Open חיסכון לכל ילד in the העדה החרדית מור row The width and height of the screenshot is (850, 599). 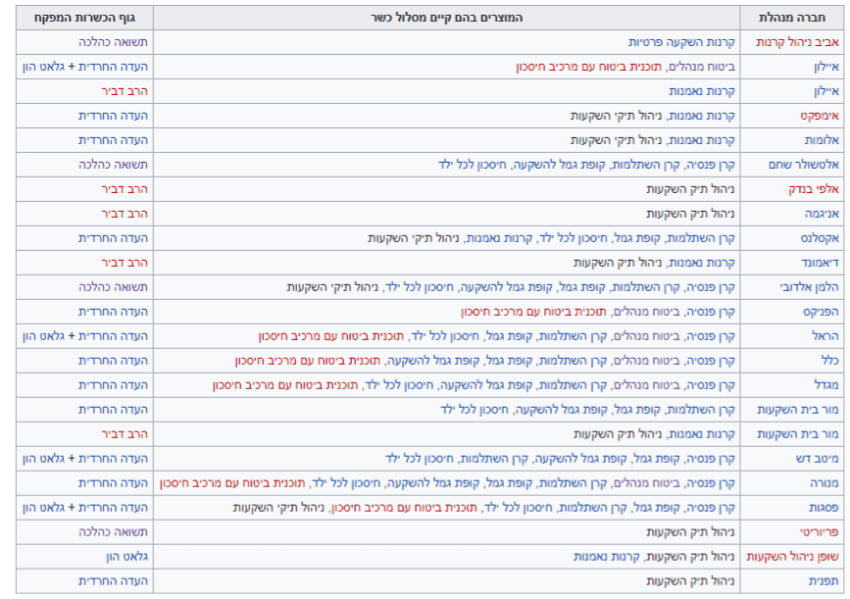pos(475,409)
